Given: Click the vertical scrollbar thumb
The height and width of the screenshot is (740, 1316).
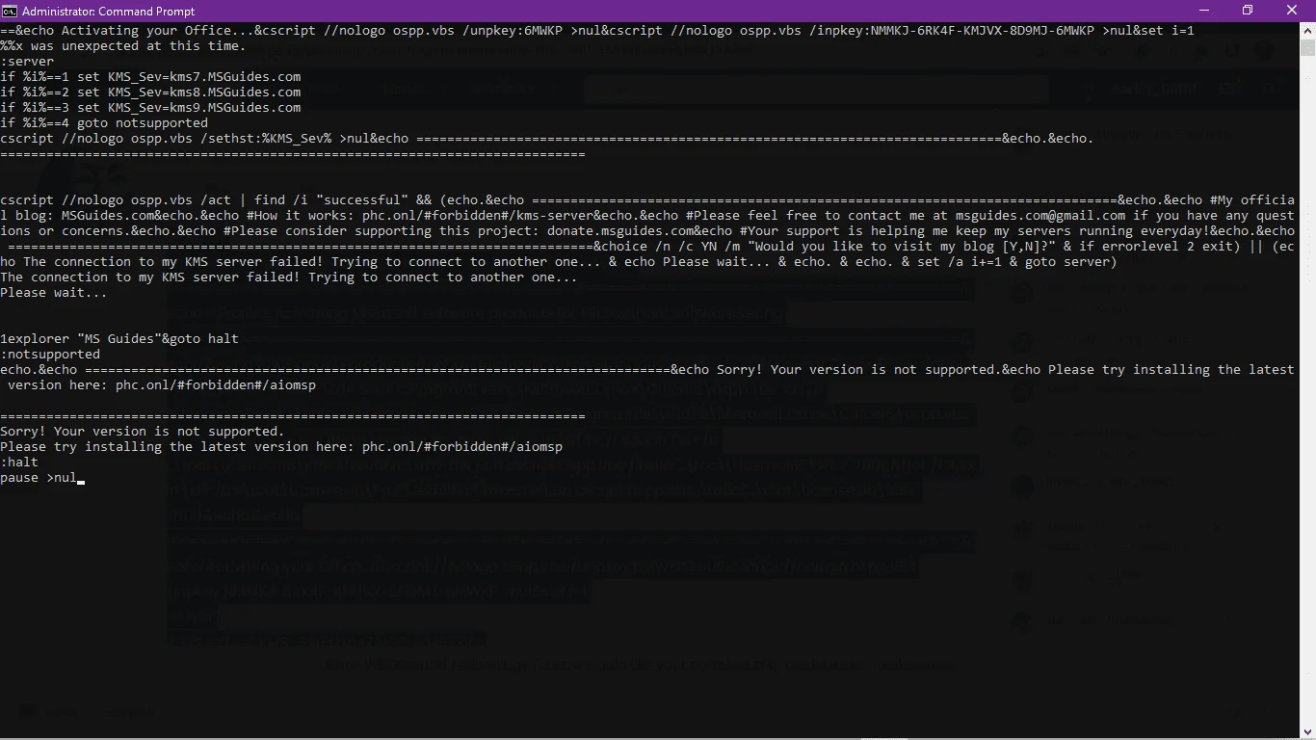Looking at the screenshot, I should [1307, 48].
